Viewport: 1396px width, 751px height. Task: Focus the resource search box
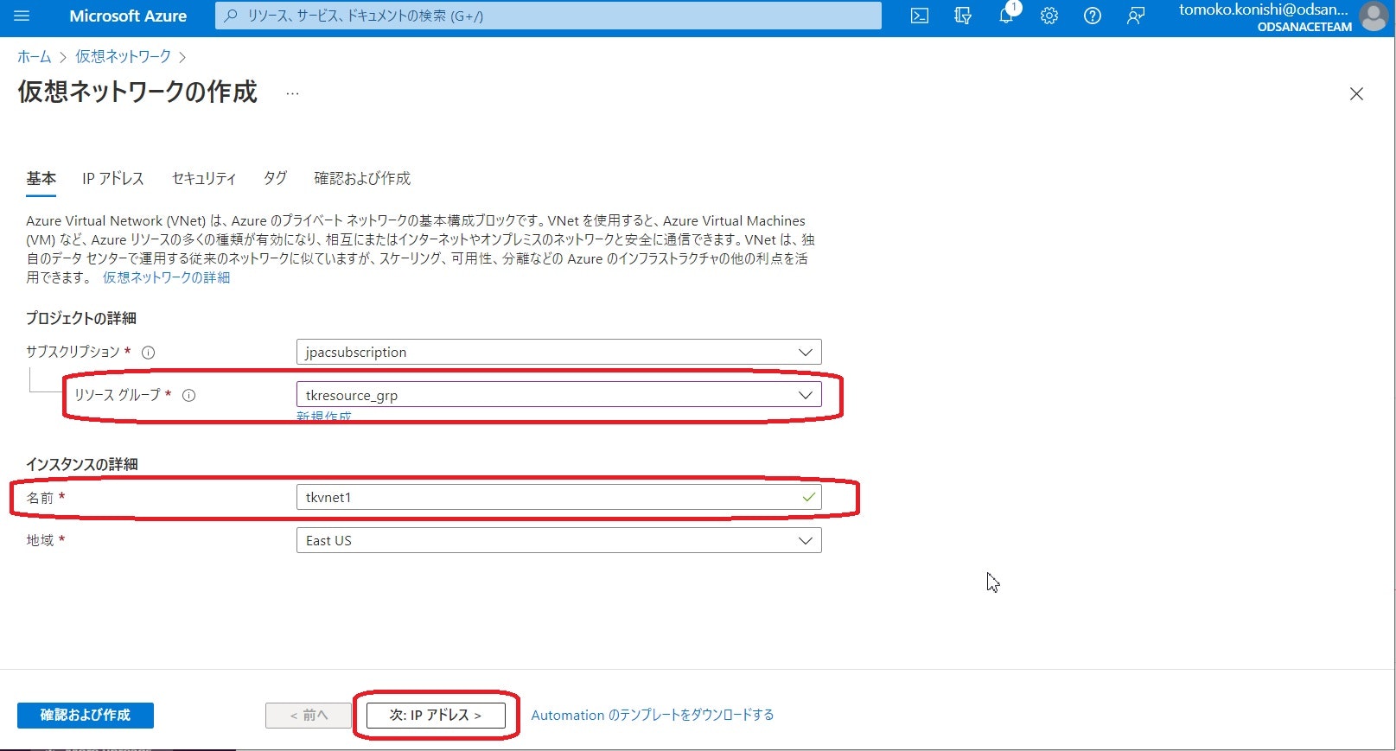tap(548, 16)
